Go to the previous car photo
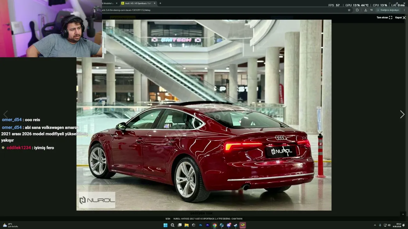 tap(5, 114)
